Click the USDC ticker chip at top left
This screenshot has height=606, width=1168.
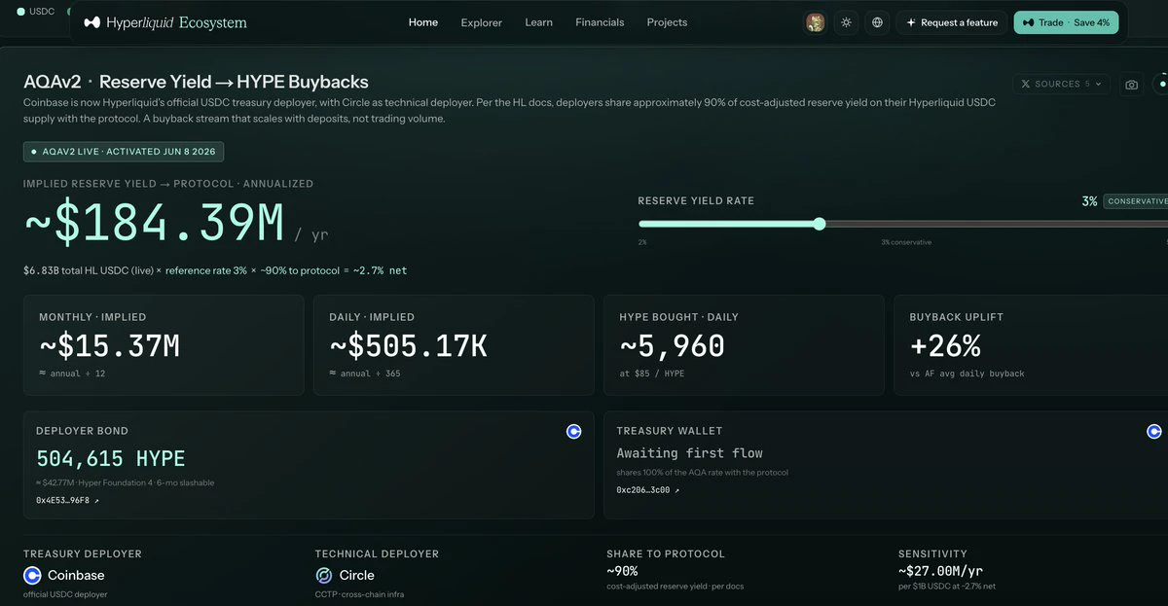coord(36,12)
